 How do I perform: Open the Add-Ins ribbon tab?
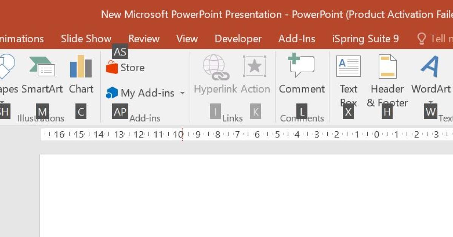[x=297, y=39]
